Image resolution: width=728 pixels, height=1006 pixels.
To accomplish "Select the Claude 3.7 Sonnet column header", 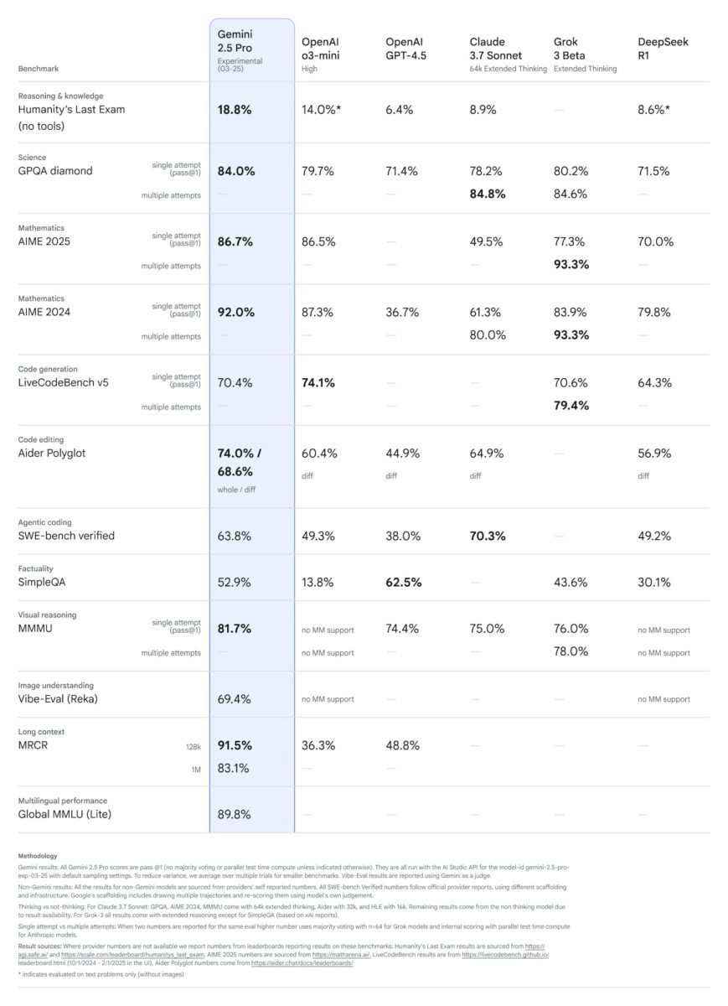I will pos(508,54).
